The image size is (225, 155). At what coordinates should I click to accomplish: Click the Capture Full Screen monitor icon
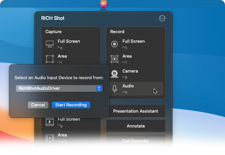point(50,44)
